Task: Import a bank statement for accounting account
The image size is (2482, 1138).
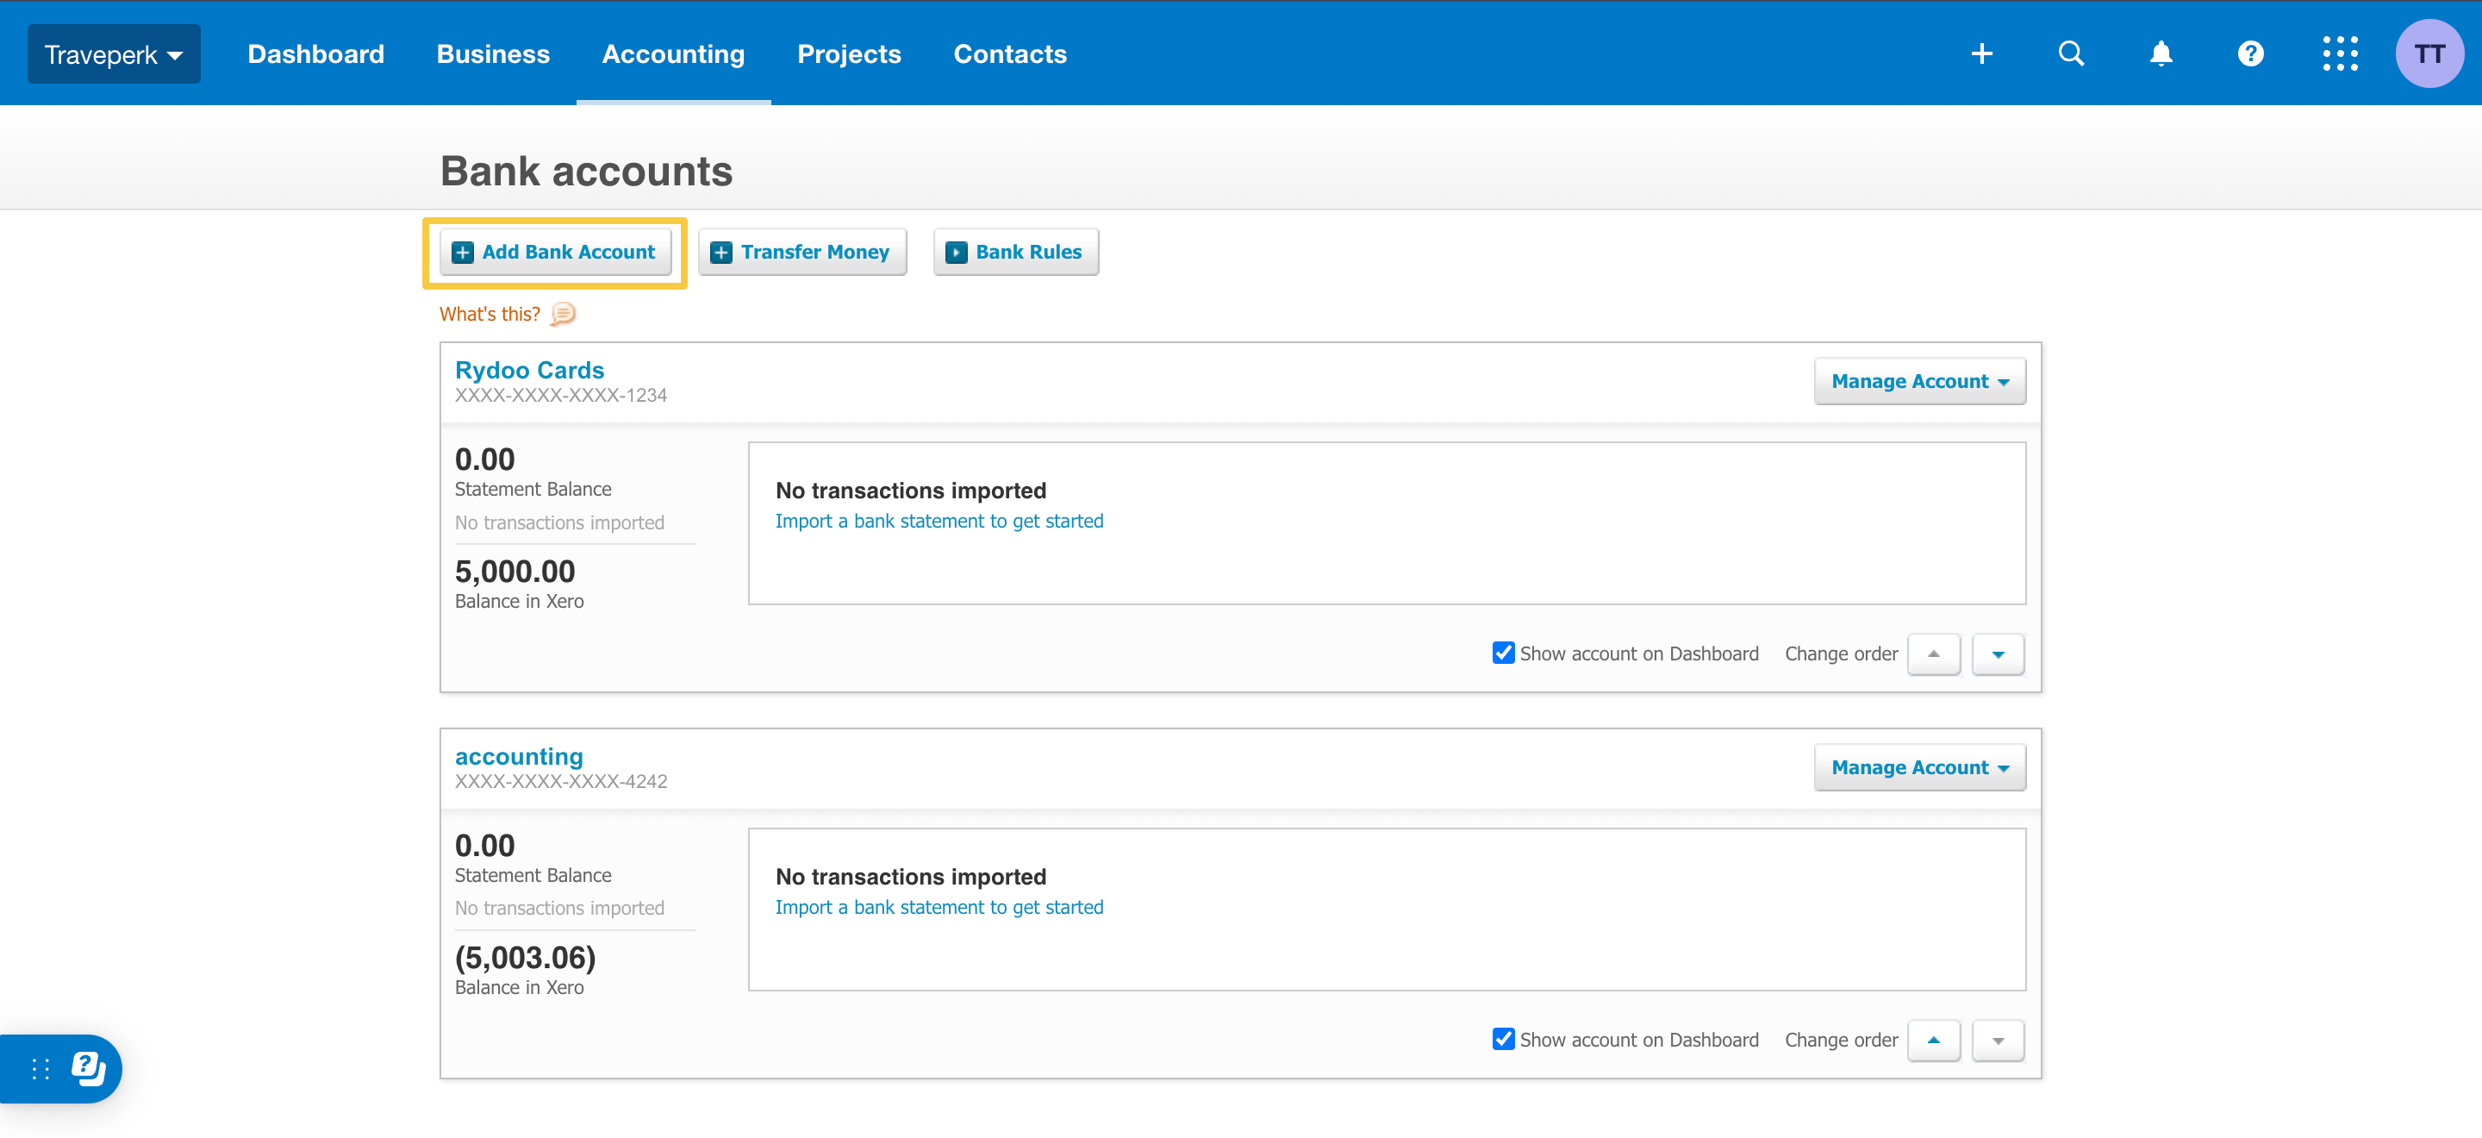Action: coord(939,908)
